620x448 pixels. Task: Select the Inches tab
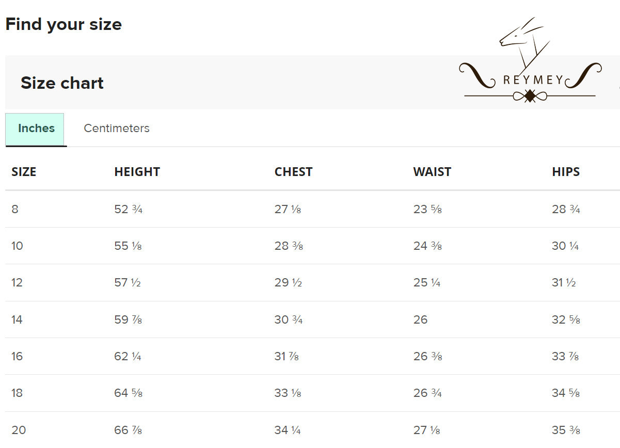pos(36,129)
